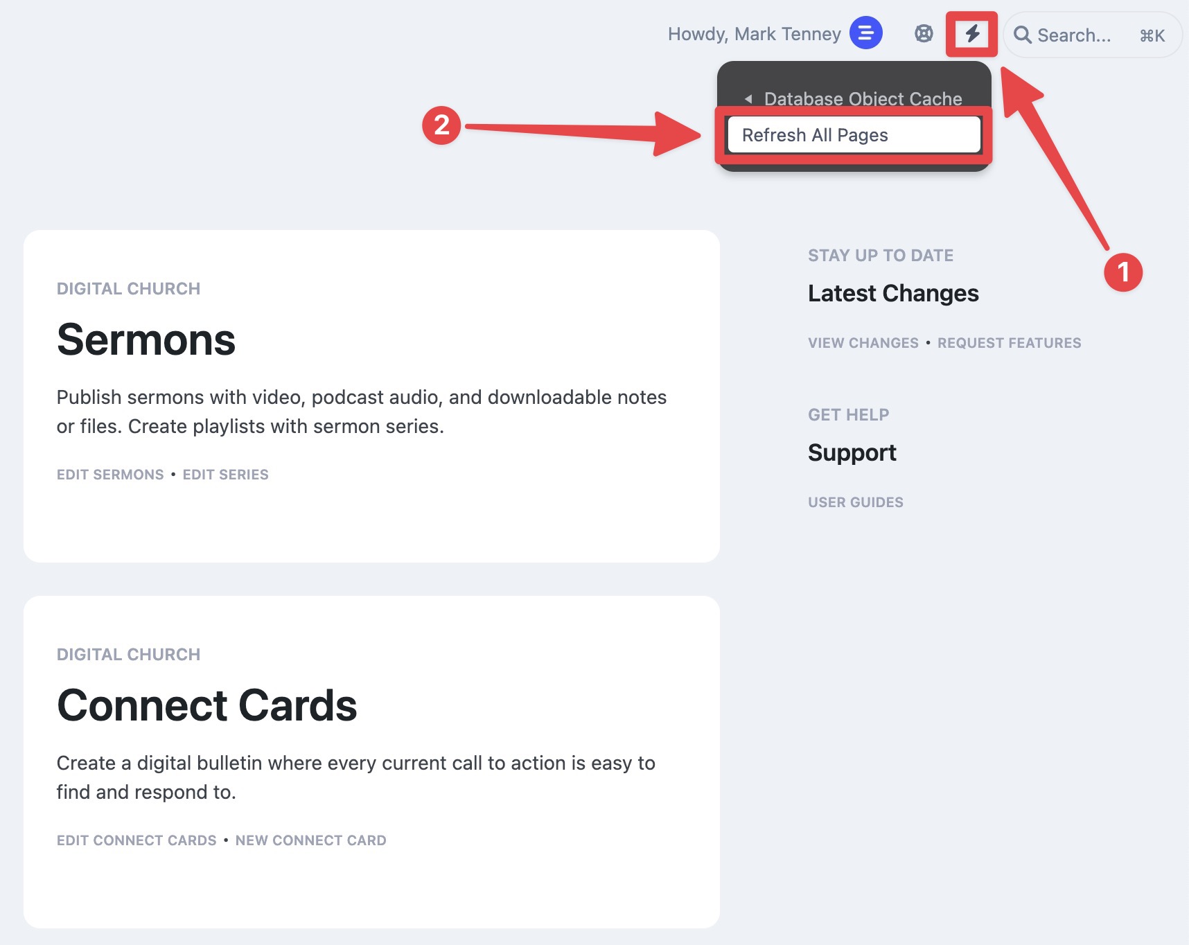Open the Database Object Cache menu entry
This screenshot has height=945, width=1189.
click(863, 98)
